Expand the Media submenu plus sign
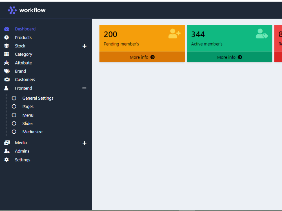282x211 pixels. (x=84, y=143)
